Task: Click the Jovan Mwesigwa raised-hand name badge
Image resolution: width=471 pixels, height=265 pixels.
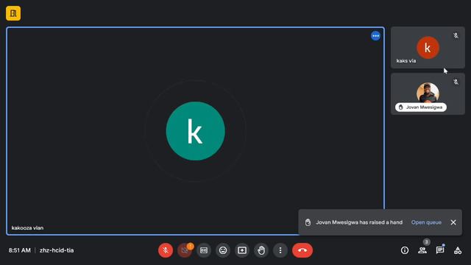Action: [421, 107]
